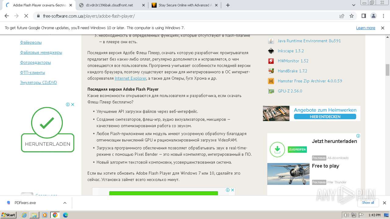Click the HWMonitor icon
Screen dimensions: 390x219
point(271,61)
